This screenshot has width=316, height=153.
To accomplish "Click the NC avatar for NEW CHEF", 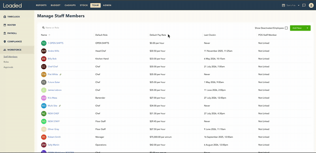I will (x=44, y=114).
